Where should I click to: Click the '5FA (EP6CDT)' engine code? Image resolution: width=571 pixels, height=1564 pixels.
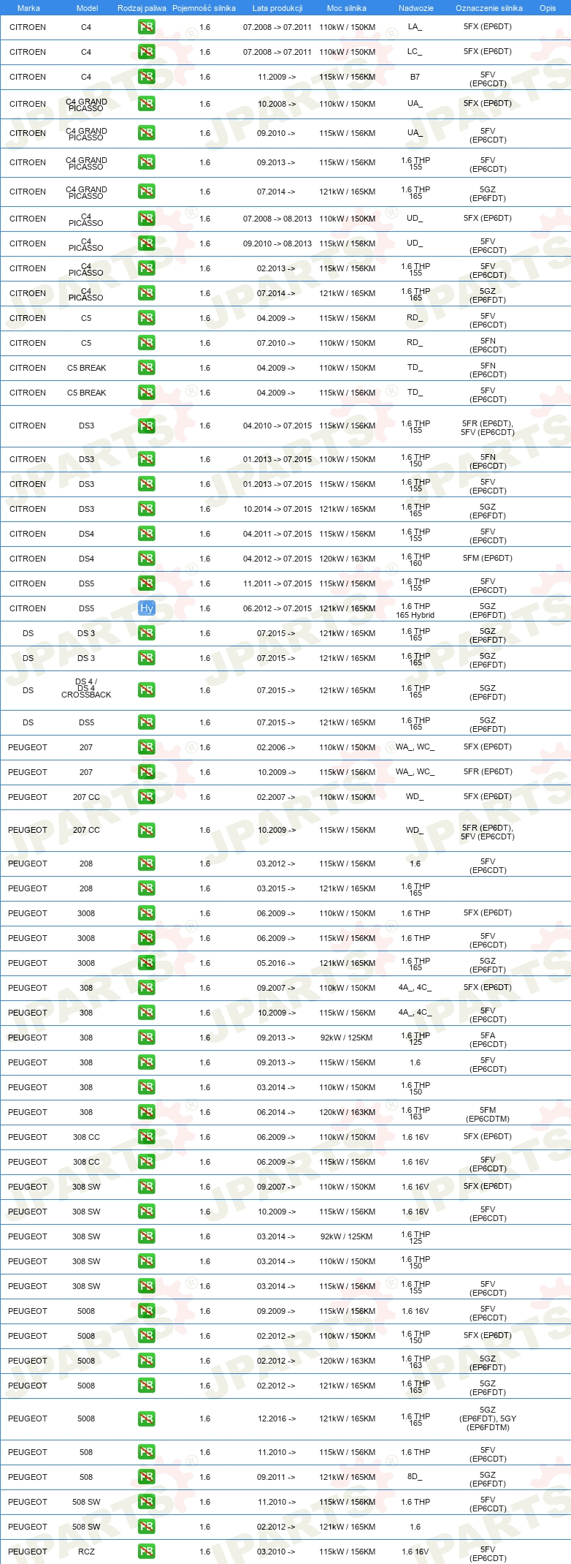tap(488, 1040)
